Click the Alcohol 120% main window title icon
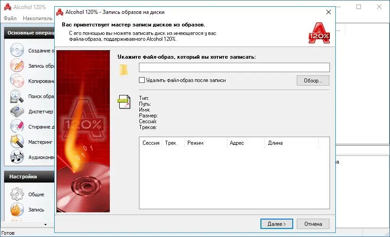This screenshot has height=237, width=390. [8, 7]
